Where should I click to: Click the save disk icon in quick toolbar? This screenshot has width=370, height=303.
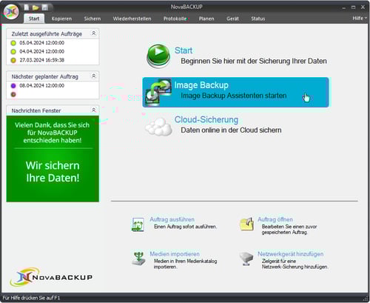click(45, 7)
